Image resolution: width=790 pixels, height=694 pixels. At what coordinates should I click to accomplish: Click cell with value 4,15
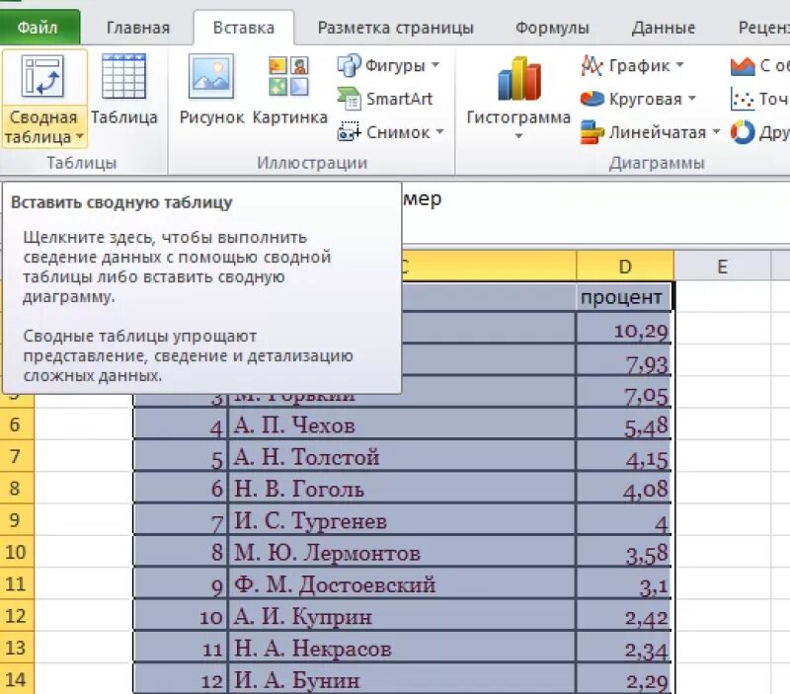click(624, 456)
